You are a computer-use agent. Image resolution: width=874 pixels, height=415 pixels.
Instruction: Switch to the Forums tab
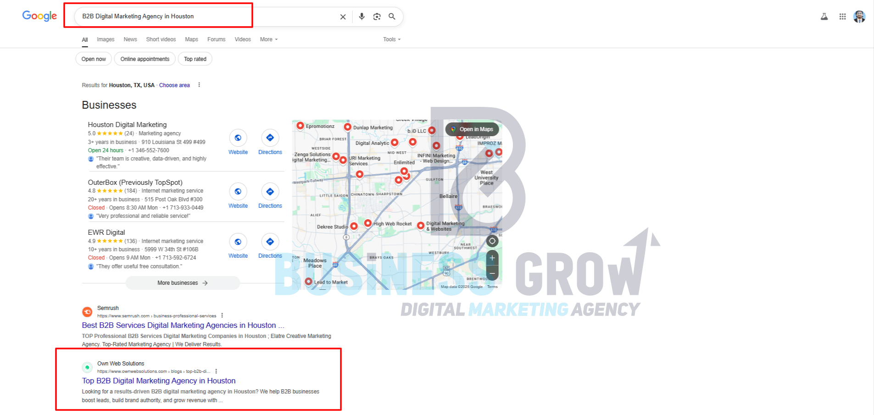(216, 39)
